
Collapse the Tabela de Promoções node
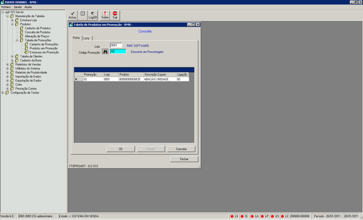tap(17, 40)
